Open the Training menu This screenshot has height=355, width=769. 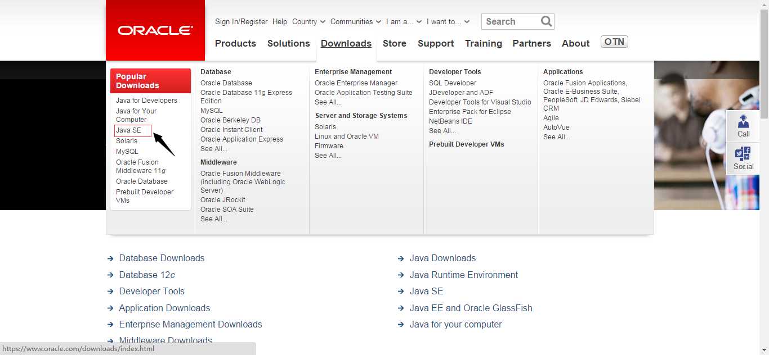484,43
